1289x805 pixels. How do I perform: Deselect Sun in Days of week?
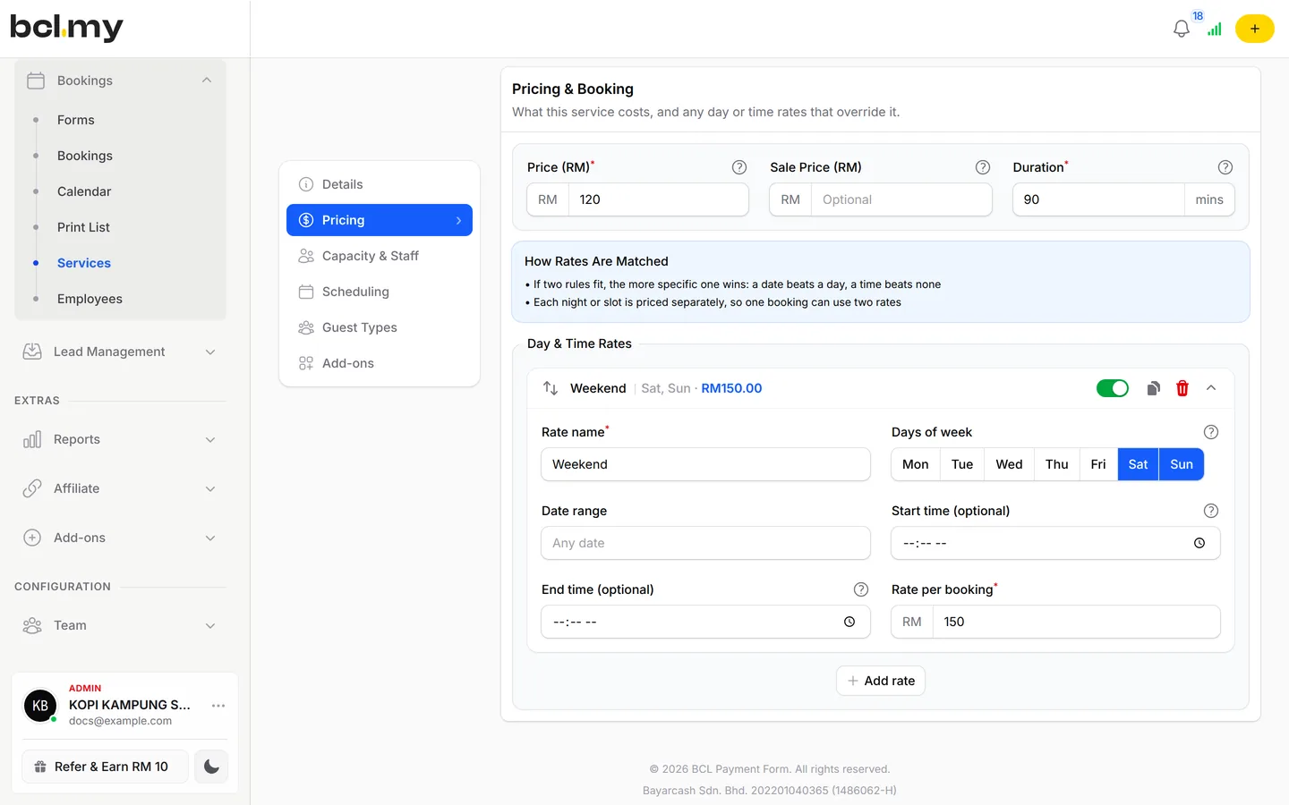[1182, 464]
